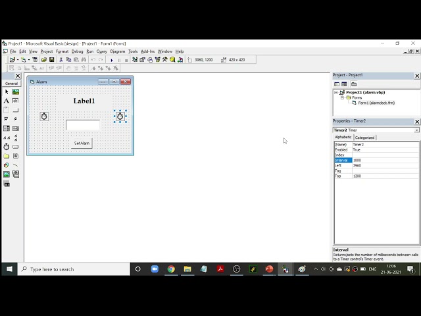The width and height of the screenshot is (421, 316).
Task: Show Toolbox via hammer-wrench icon
Action: coord(165,60)
